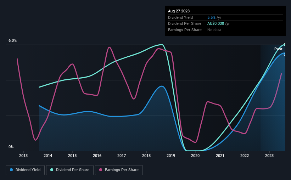Select the 2013 label on the x-axis
This screenshot has width=291, height=180.
click(23, 156)
